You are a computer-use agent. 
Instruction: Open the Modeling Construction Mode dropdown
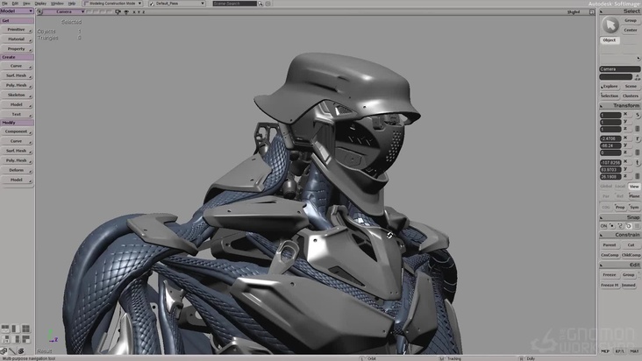click(x=112, y=4)
